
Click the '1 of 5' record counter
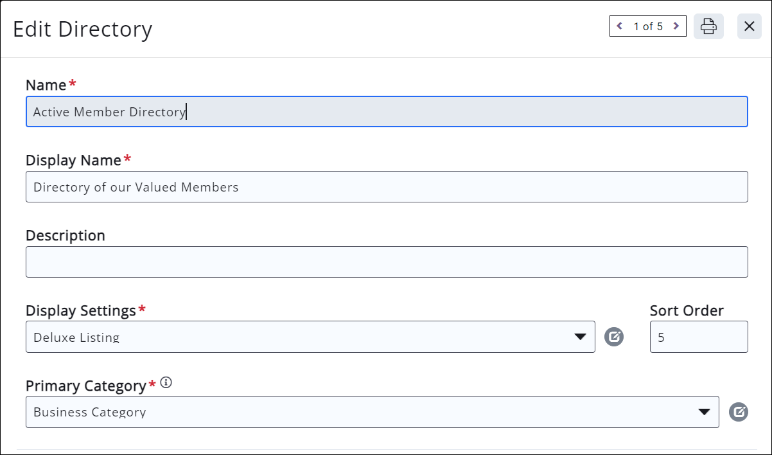click(x=647, y=26)
